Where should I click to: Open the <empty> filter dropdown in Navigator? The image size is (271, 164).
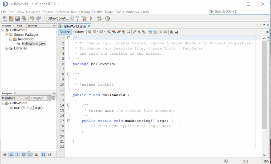click(40, 98)
